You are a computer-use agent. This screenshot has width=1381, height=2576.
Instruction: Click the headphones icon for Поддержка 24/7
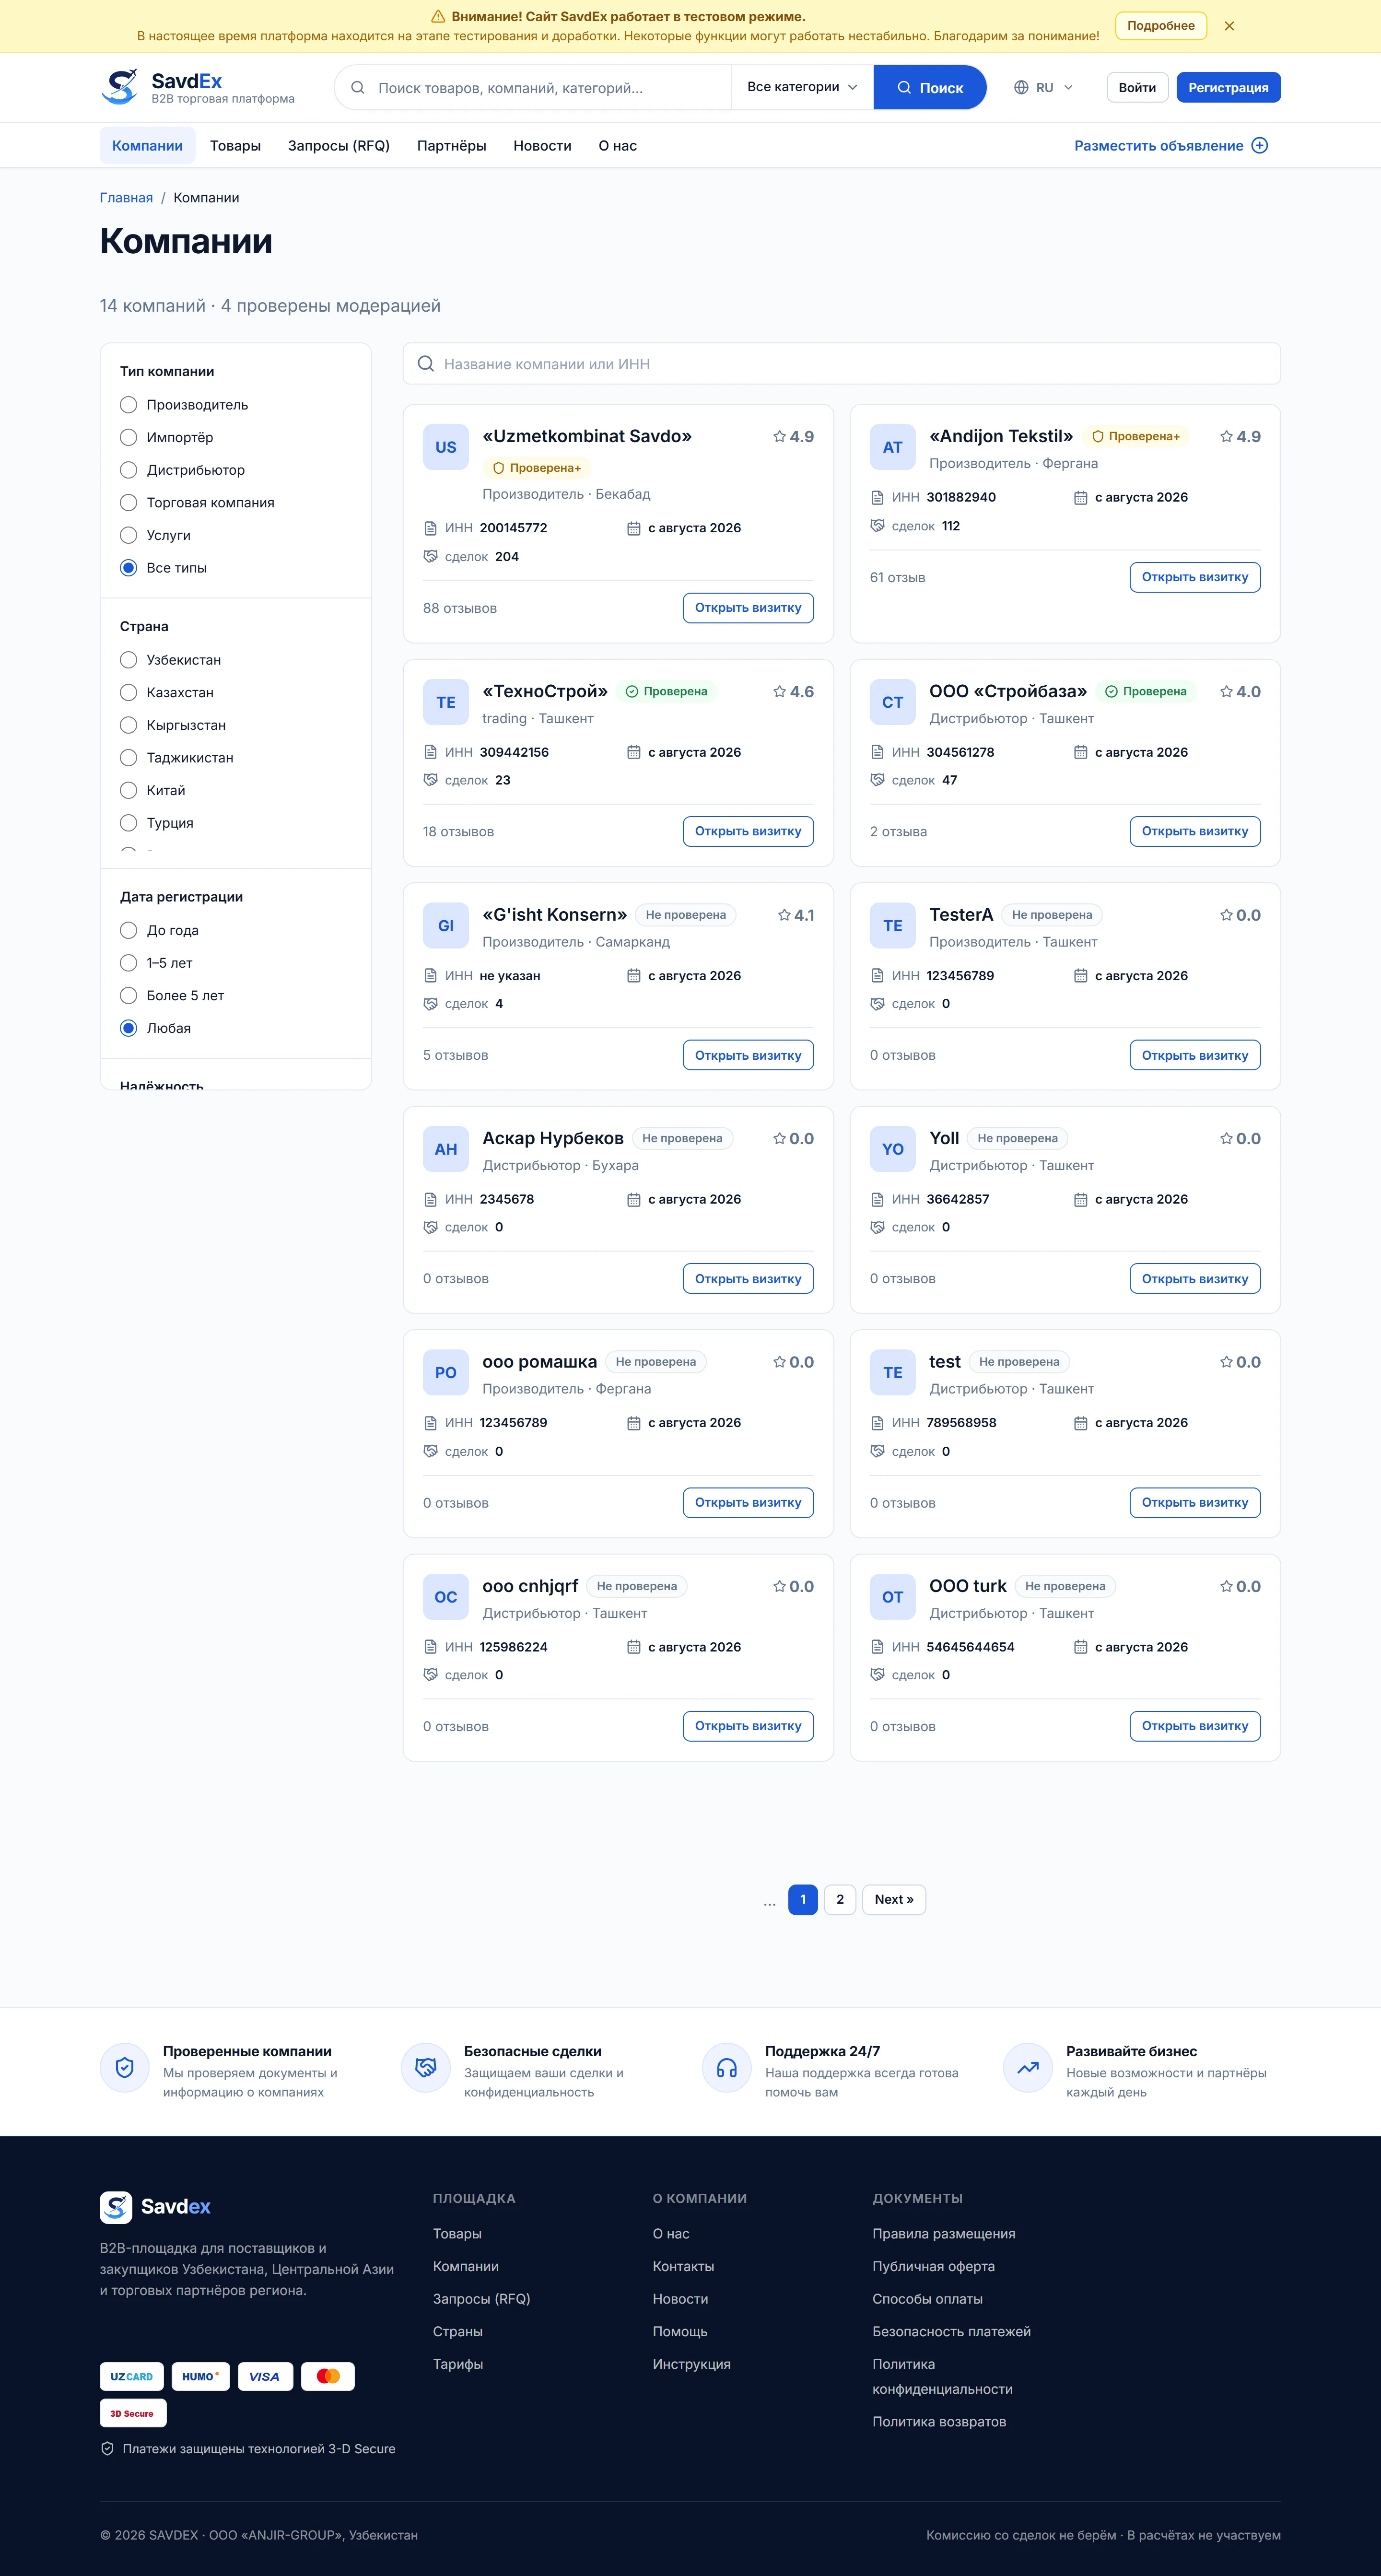[727, 2067]
